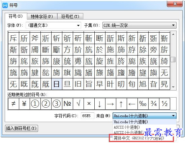Pick the circled ③ recent symbol
This screenshot has width=185, height=143.
pyautogui.click(x=57, y=104)
